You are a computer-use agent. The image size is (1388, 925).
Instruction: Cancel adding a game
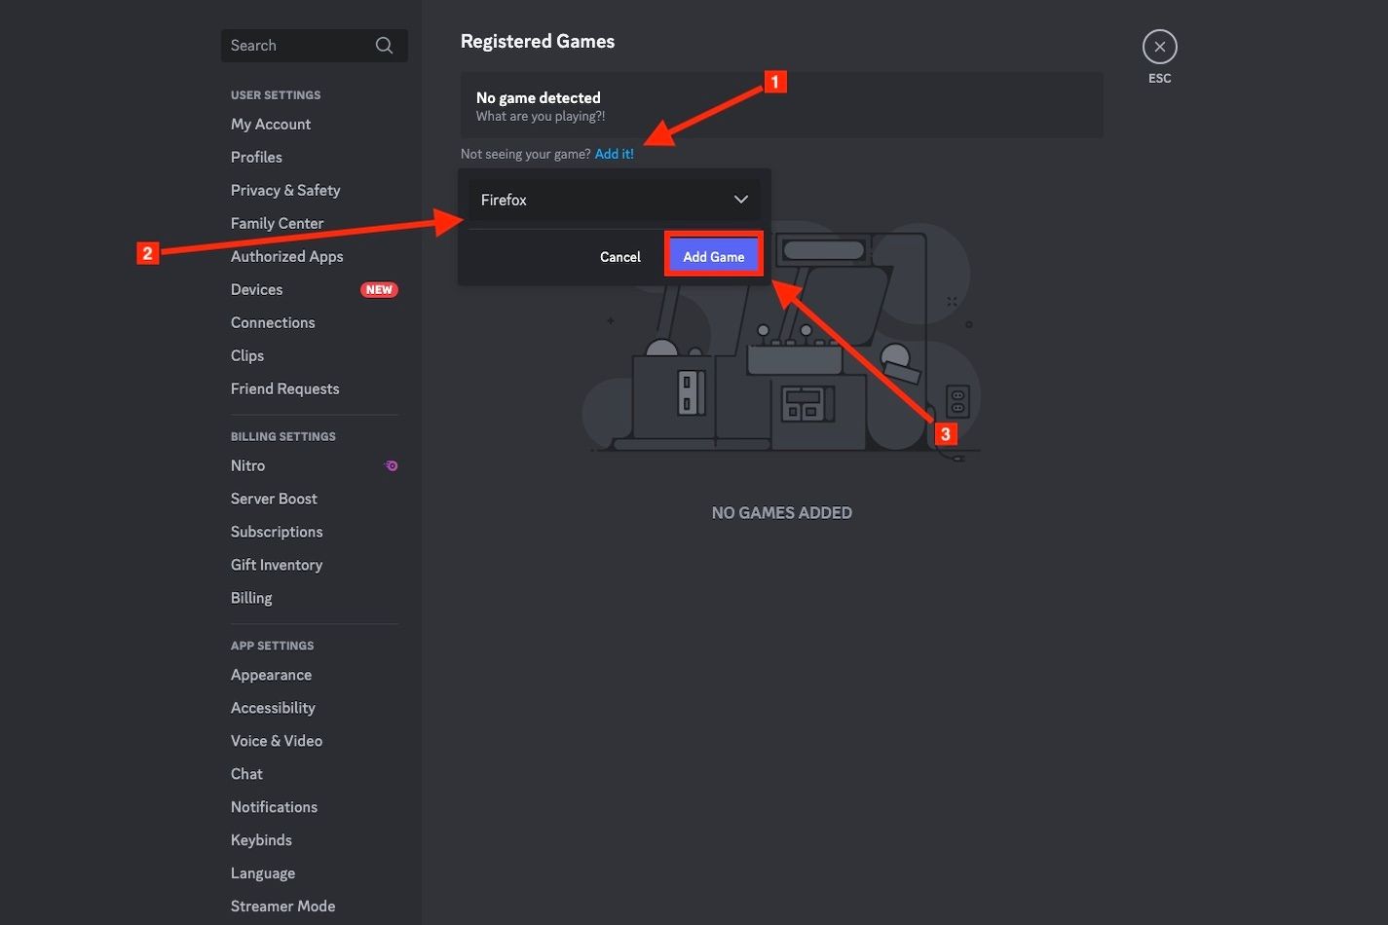pyautogui.click(x=619, y=257)
